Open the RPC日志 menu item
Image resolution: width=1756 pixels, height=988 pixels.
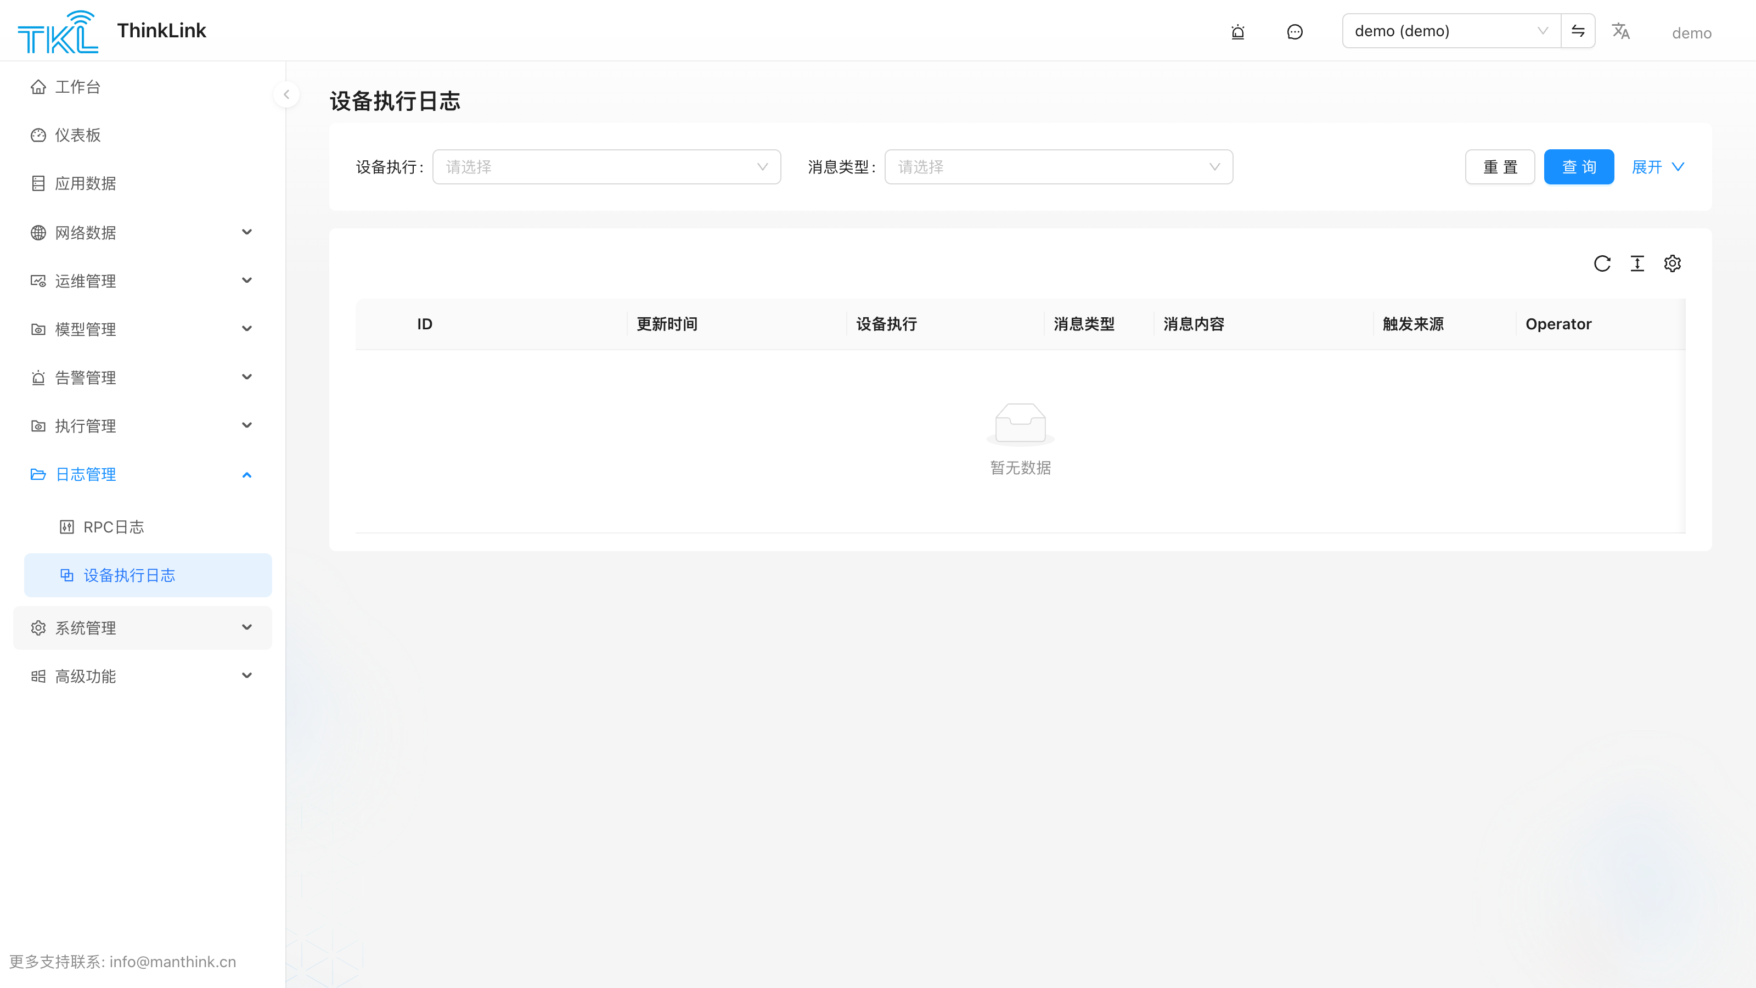[148, 527]
